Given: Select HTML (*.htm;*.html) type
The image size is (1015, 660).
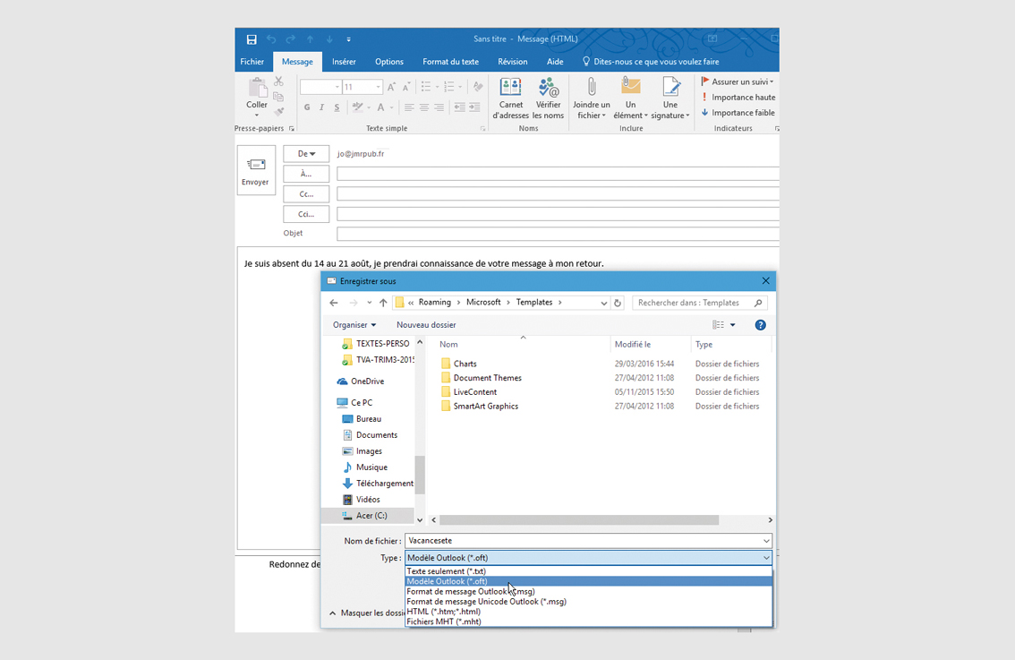Looking at the screenshot, I should point(588,612).
